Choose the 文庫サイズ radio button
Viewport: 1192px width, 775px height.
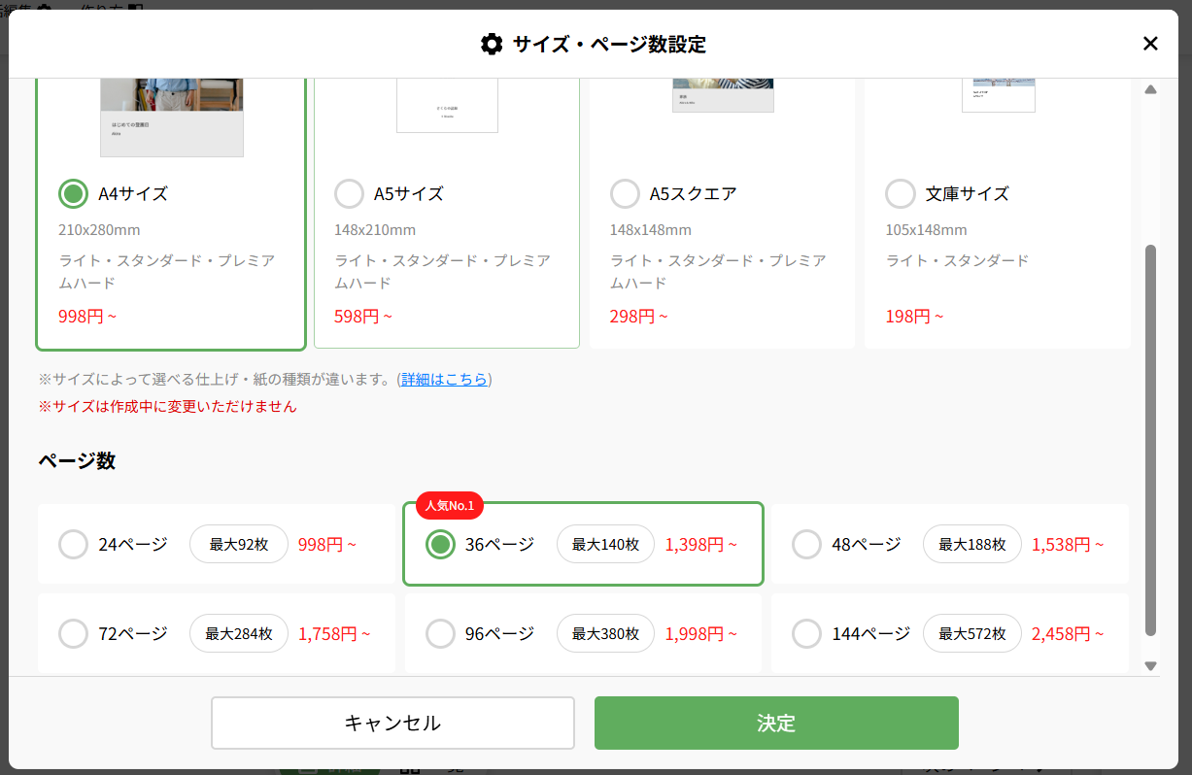click(x=901, y=193)
